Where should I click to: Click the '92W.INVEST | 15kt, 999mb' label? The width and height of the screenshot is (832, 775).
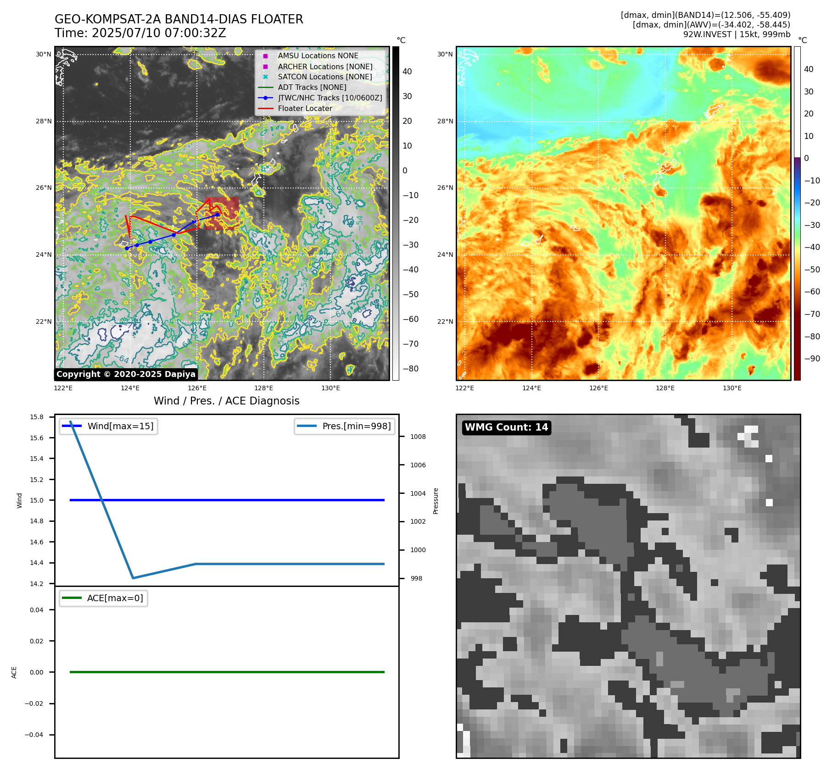(x=737, y=34)
